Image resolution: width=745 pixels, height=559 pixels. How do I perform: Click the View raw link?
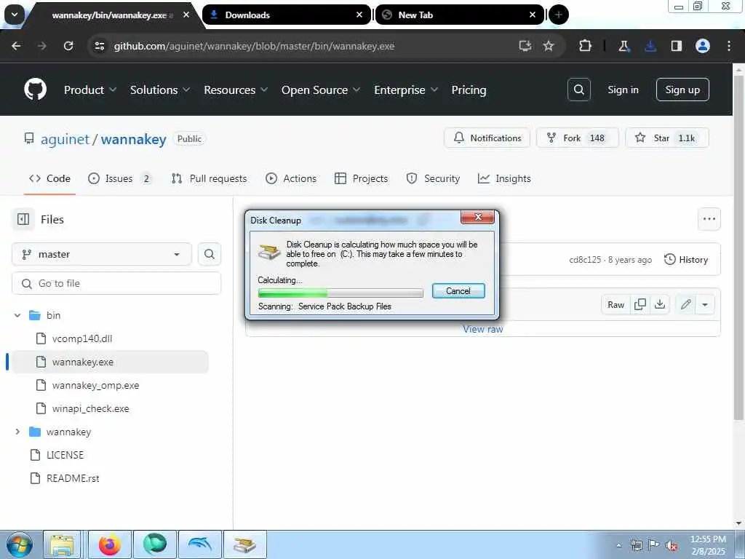pos(483,329)
